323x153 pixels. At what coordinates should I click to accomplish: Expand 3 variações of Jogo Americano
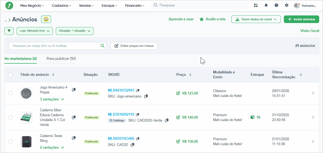click(52, 99)
